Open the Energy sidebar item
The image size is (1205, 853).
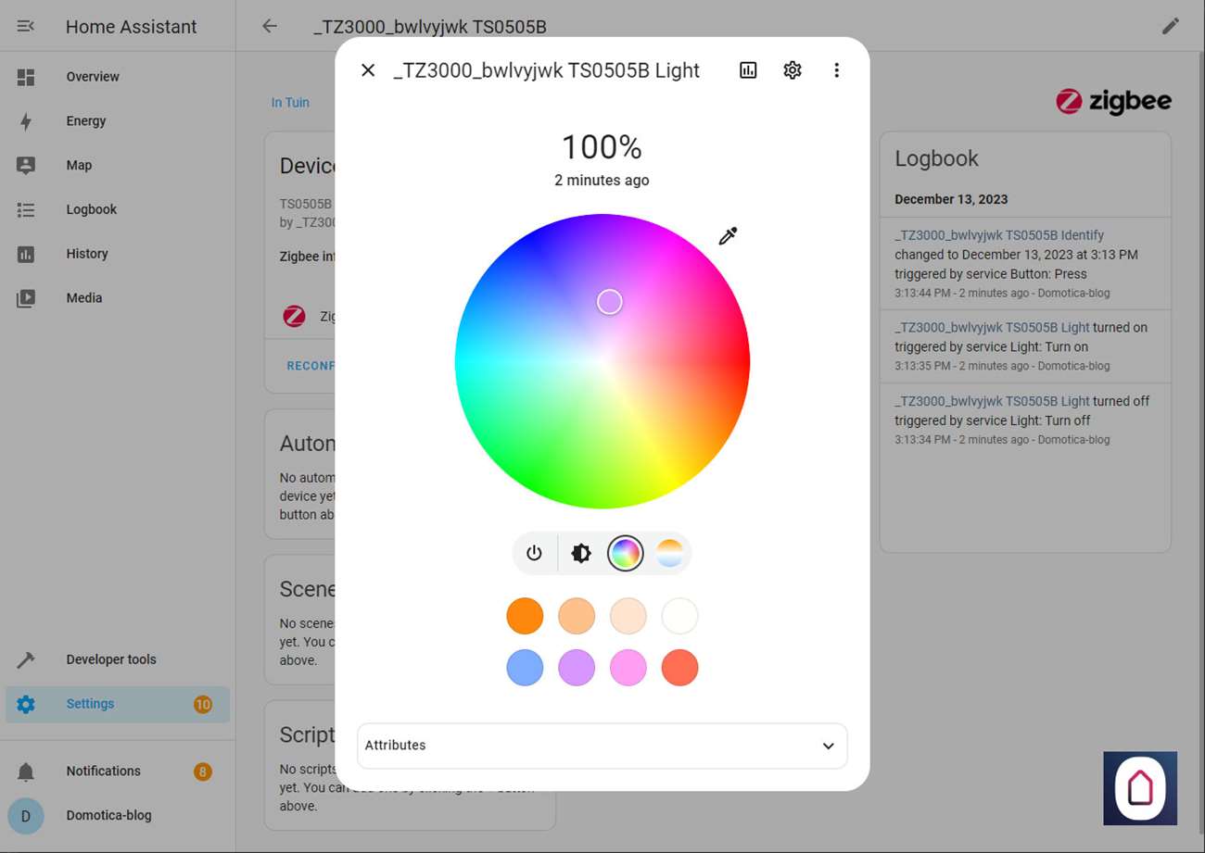point(86,121)
